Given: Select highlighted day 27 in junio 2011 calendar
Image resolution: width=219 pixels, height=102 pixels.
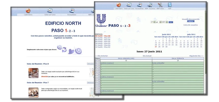Looking at the screenshot, I should (156, 47).
